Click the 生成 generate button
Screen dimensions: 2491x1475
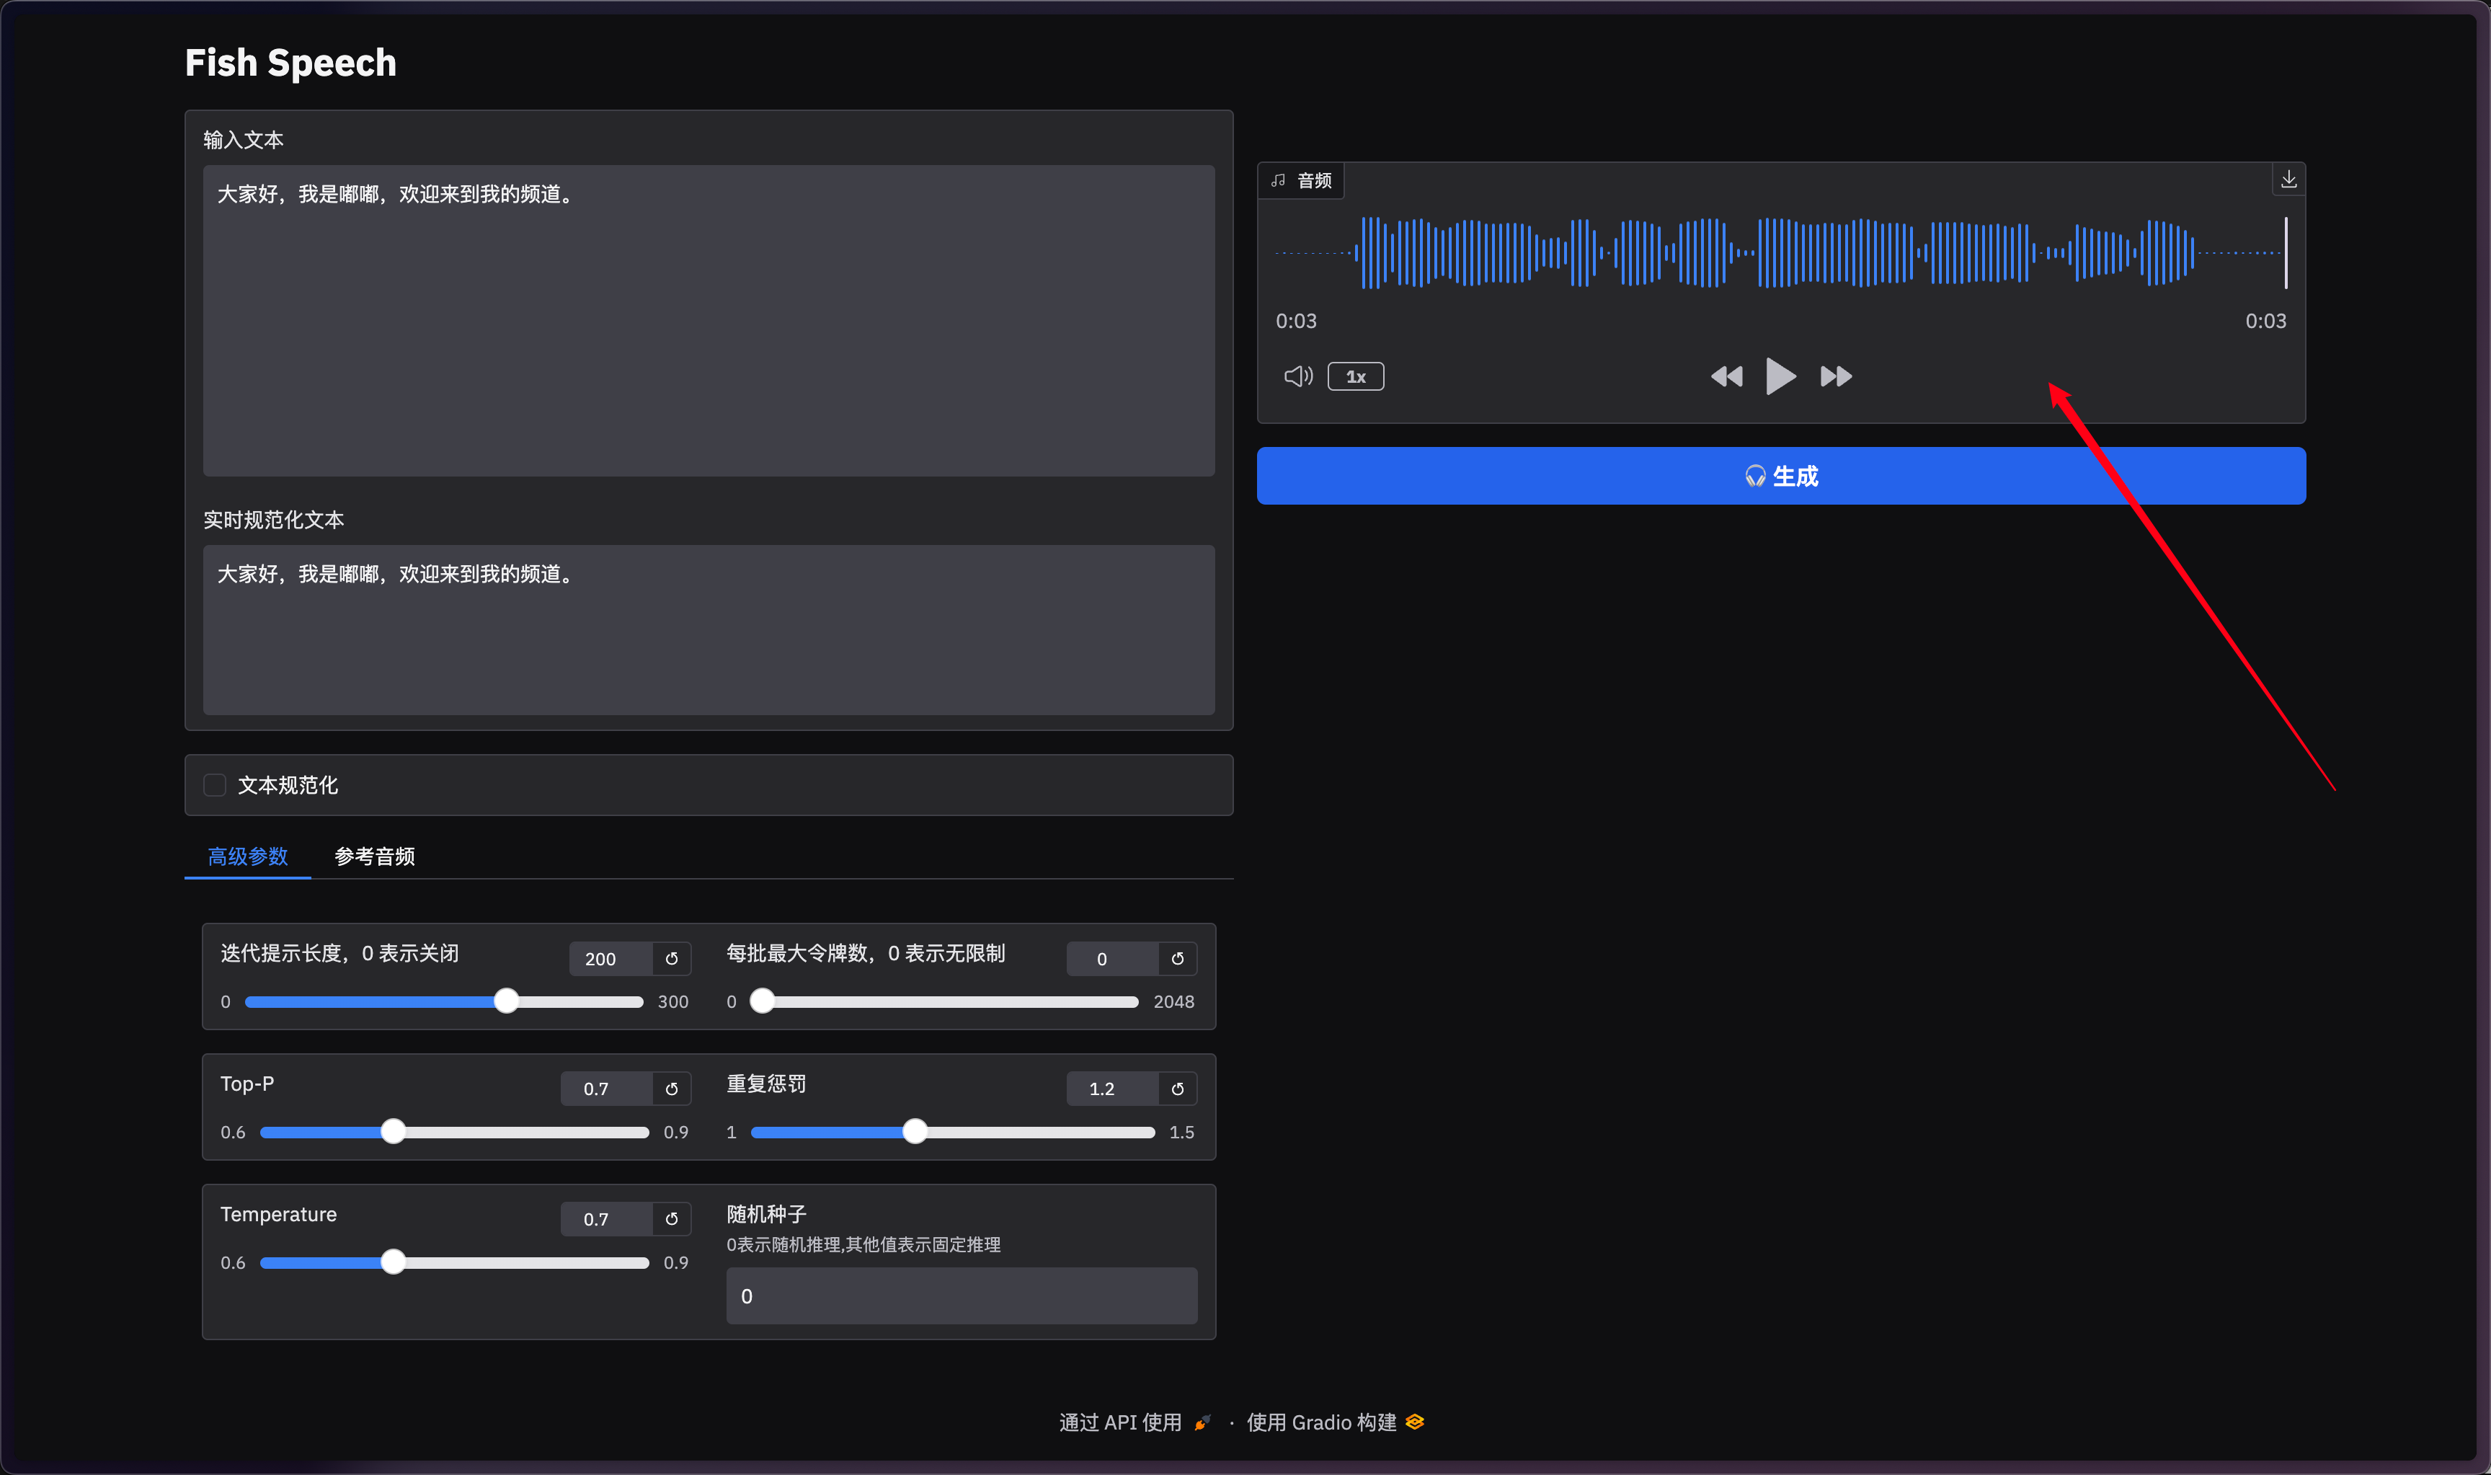click(1780, 476)
